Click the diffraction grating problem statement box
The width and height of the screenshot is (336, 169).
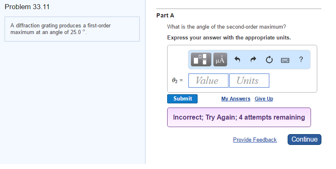[x=72, y=29]
